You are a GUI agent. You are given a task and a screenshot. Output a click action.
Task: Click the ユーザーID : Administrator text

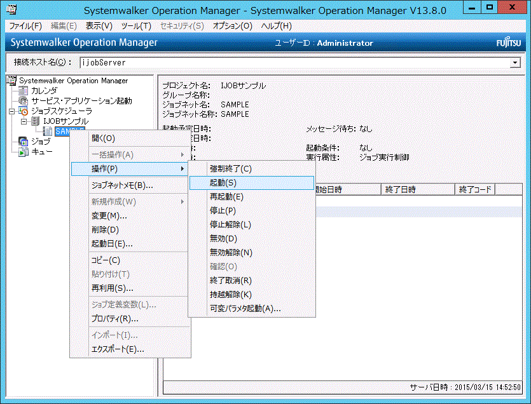pyautogui.click(x=324, y=43)
